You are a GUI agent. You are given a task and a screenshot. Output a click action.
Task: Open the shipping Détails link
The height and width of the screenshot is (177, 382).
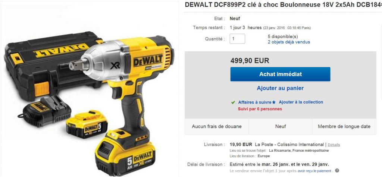pos(334,145)
